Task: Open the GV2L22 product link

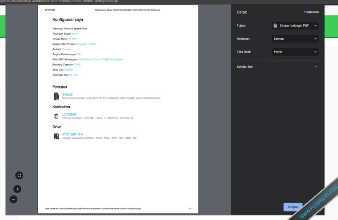Action: coord(67,94)
